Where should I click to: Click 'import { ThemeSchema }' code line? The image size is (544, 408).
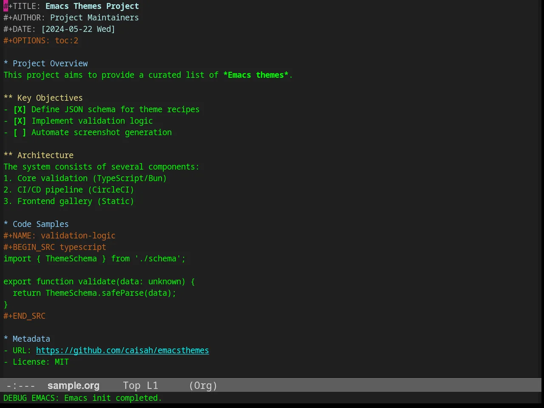[94, 259]
